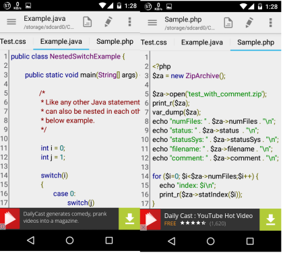Open hamburger menu in Sample.php screen
The image size is (283, 253).
(152, 23)
